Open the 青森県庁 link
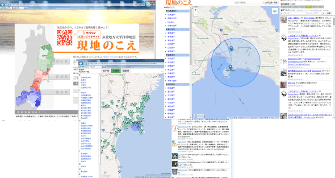Viewport: 335px width, 178px height. coord(171,33)
